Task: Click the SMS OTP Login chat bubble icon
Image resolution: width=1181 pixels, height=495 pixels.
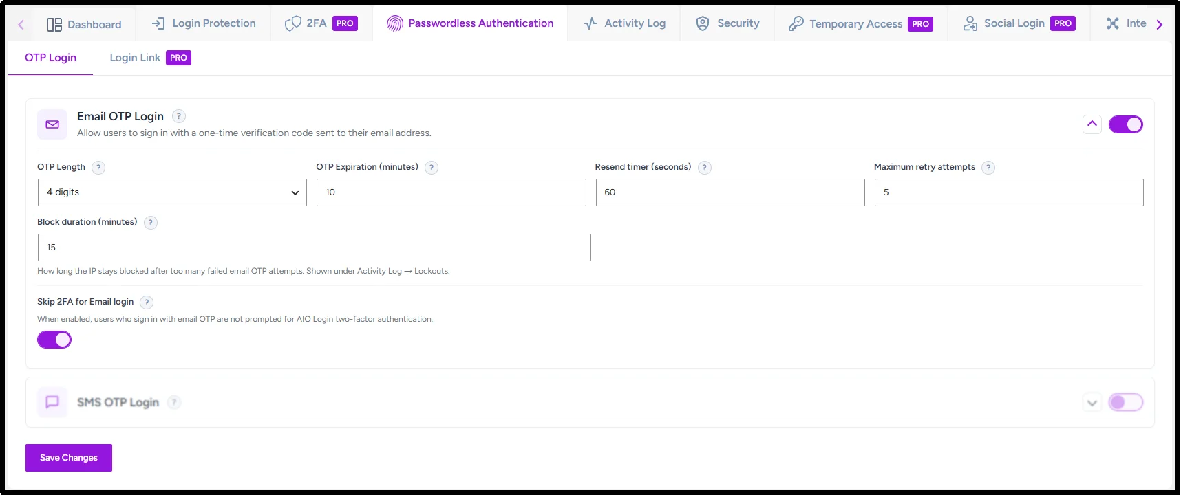Action: point(52,402)
